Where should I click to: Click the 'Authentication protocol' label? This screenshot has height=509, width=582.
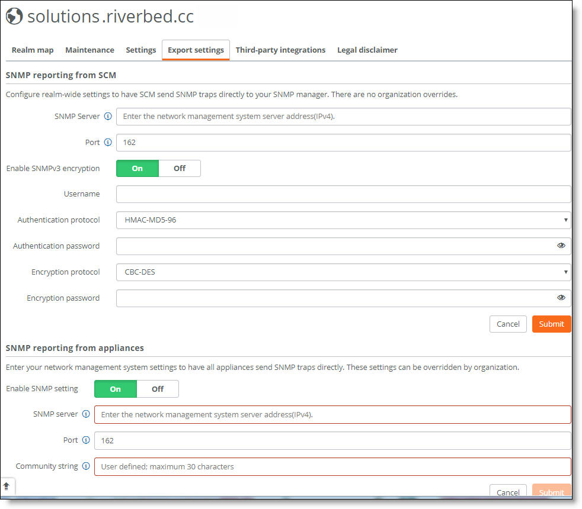point(59,220)
